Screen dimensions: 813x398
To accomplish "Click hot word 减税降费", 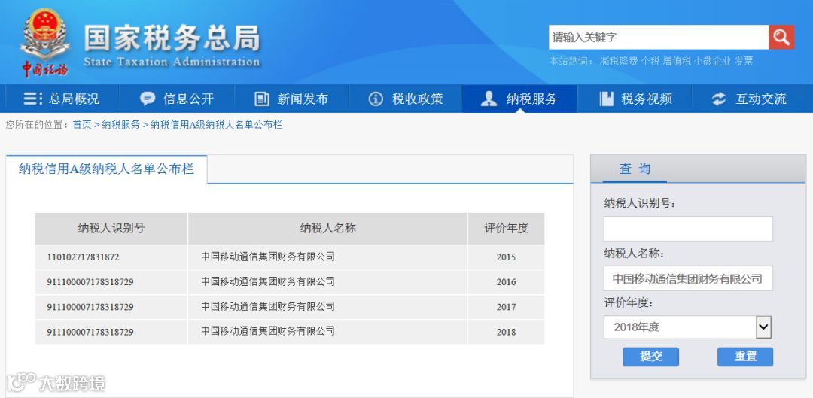I will pos(619,61).
